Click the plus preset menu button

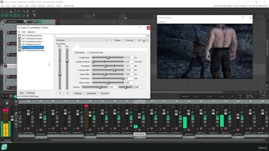[111, 40]
